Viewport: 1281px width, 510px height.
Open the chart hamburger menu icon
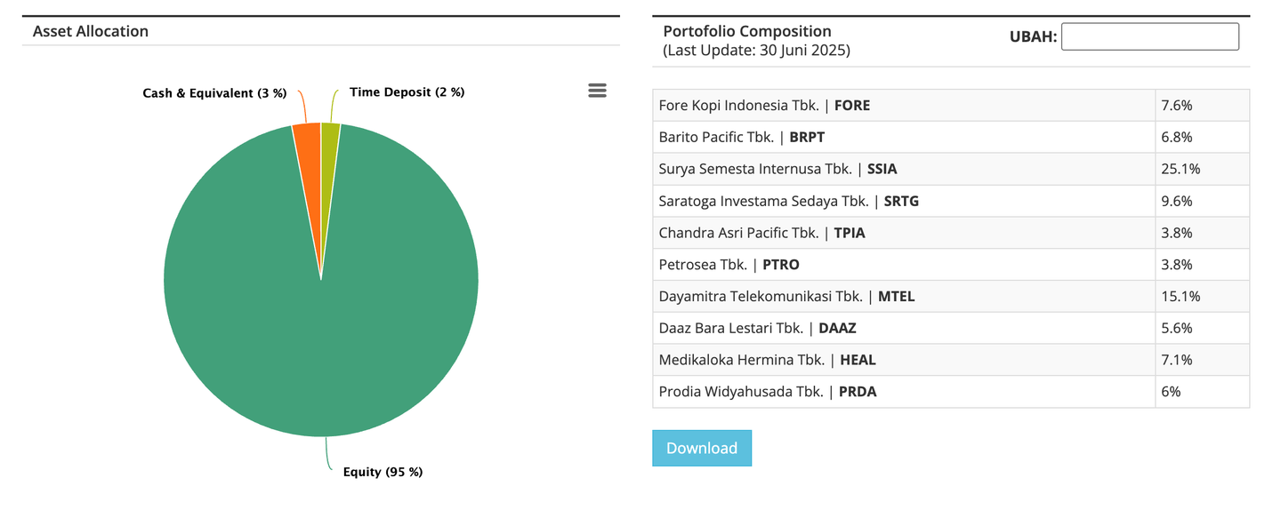coord(597,91)
